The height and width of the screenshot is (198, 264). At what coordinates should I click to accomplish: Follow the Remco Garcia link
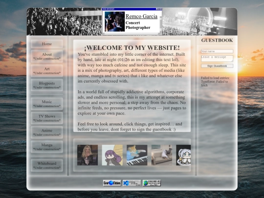click(141, 16)
